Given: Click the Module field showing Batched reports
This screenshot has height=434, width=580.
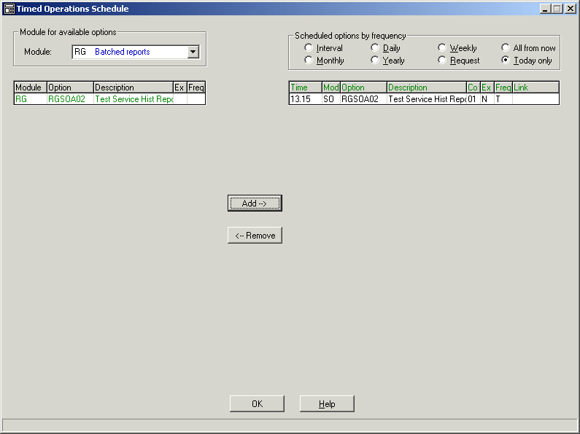Looking at the screenshot, I should [x=129, y=52].
